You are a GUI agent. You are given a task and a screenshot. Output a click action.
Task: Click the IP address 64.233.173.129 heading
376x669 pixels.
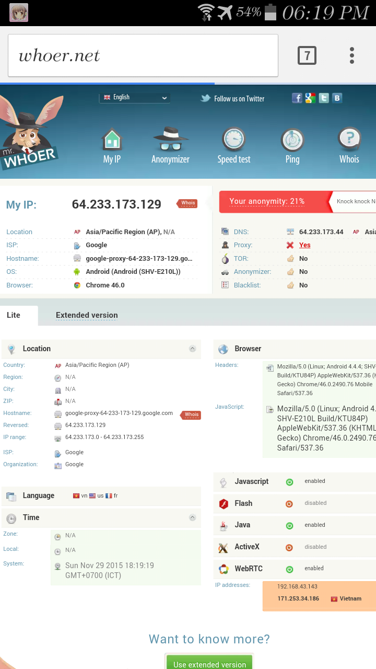(x=116, y=204)
